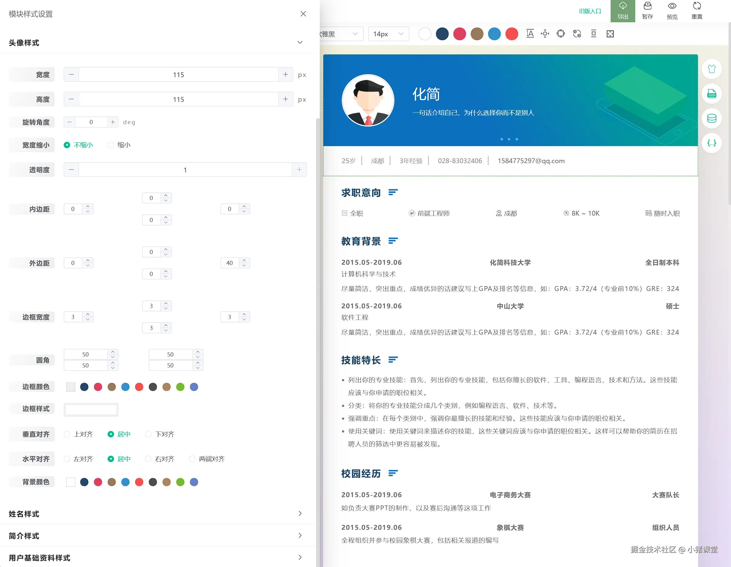Screen dimensions: 731x567
Task: Select the 缩小 radio option for 宽度缩小
Action: [111, 145]
